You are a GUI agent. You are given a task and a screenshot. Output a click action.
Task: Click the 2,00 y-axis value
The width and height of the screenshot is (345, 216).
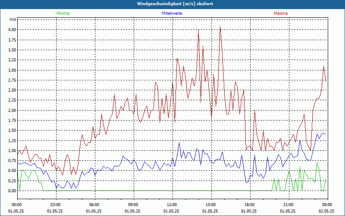12,111
